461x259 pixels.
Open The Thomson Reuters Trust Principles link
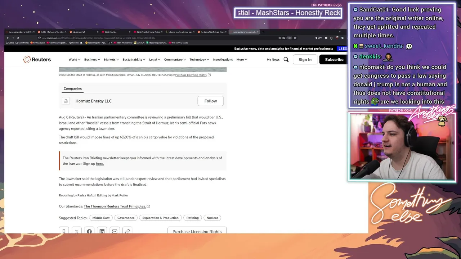[115, 206]
